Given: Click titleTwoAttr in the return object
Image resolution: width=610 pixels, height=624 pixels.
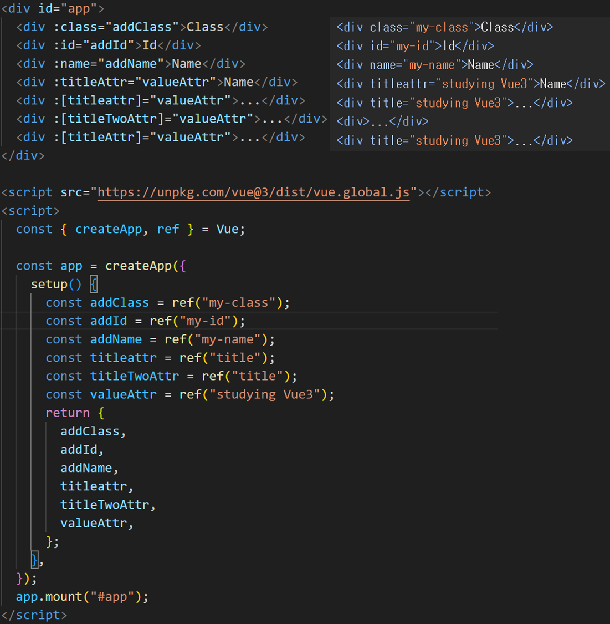Looking at the screenshot, I should 105,505.
